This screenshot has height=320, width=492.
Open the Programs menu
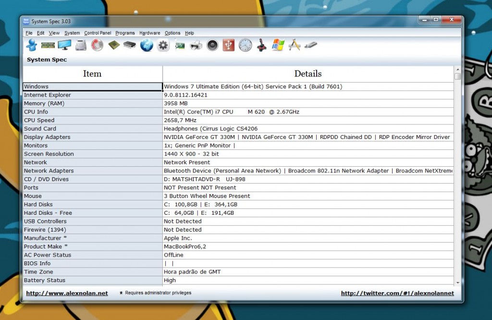pos(125,33)
